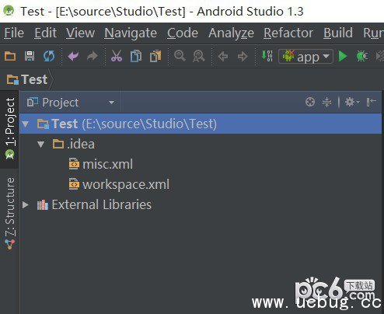Cut selection with the scissors icon
384x314 pixels.
[x=117, y=56]
